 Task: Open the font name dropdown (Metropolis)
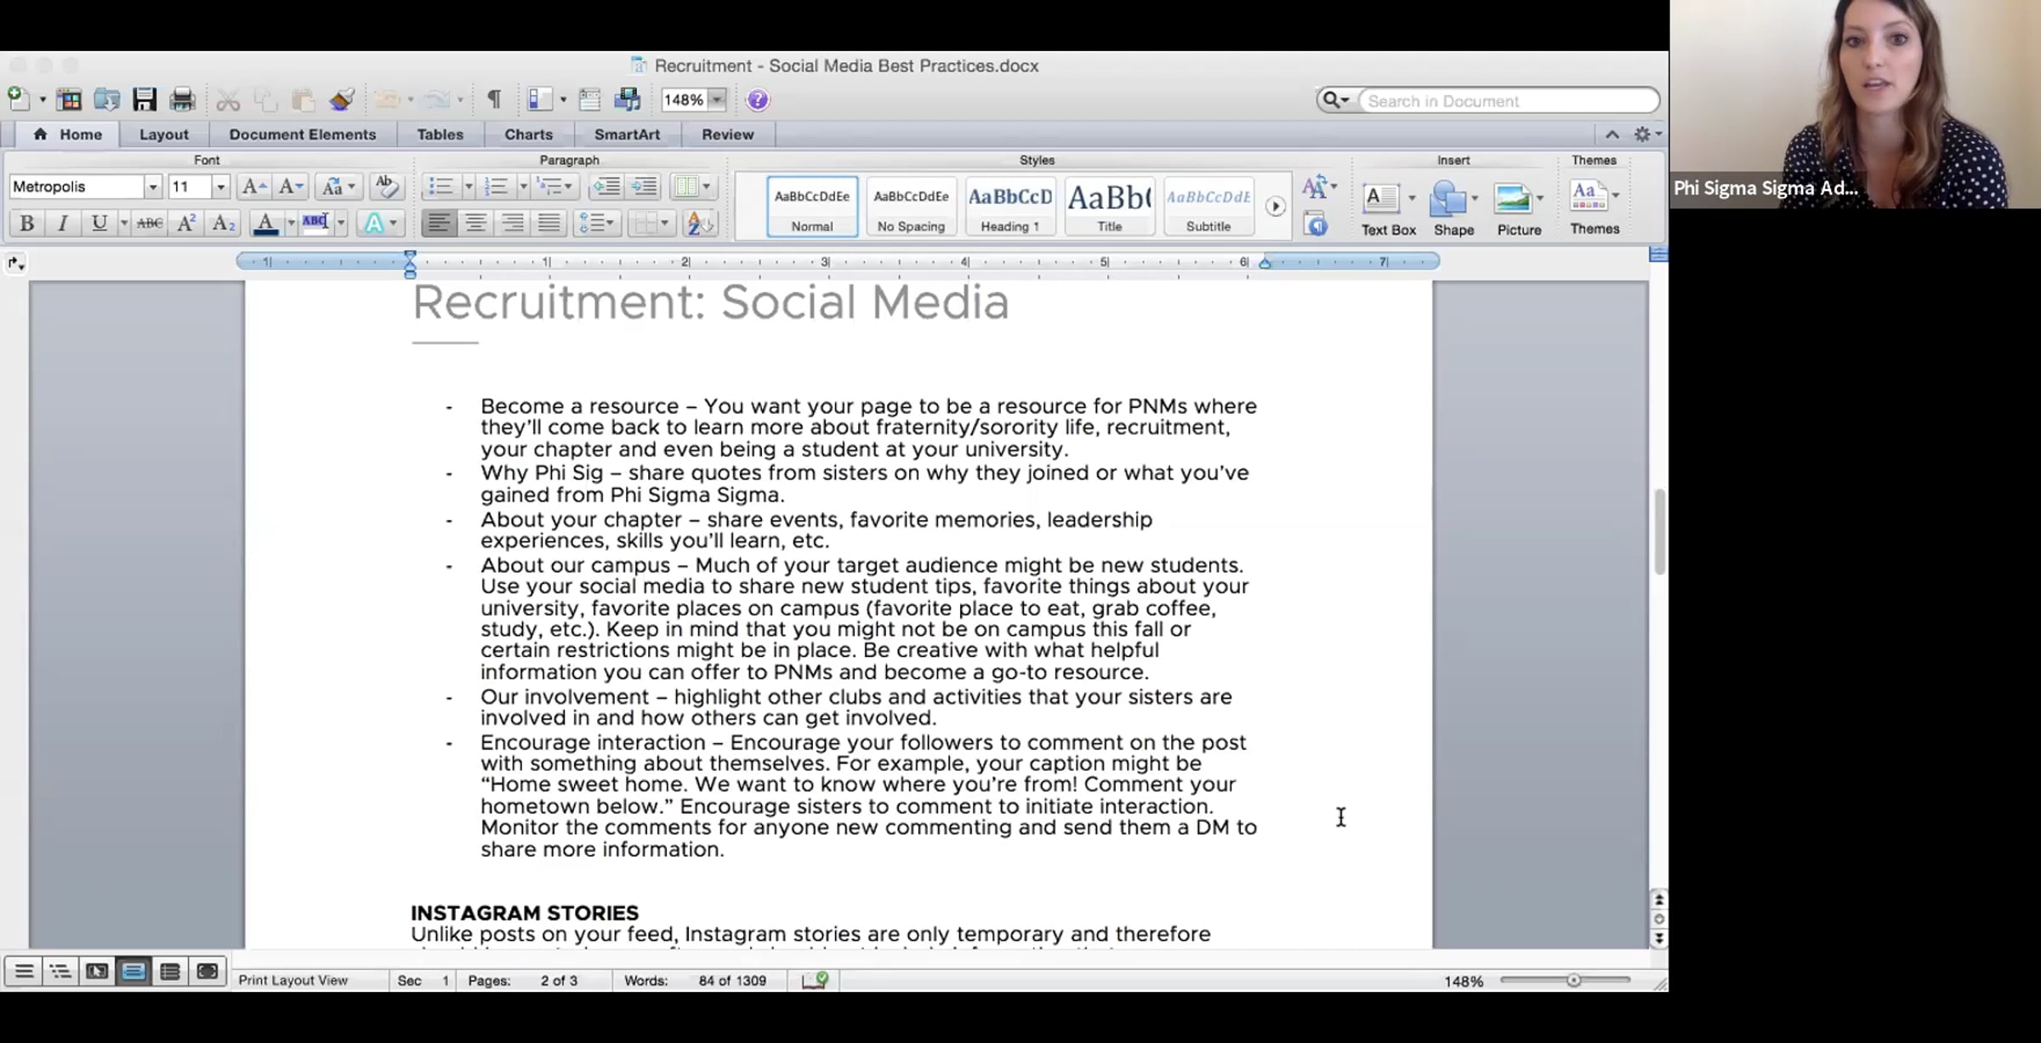coord(152,187)
